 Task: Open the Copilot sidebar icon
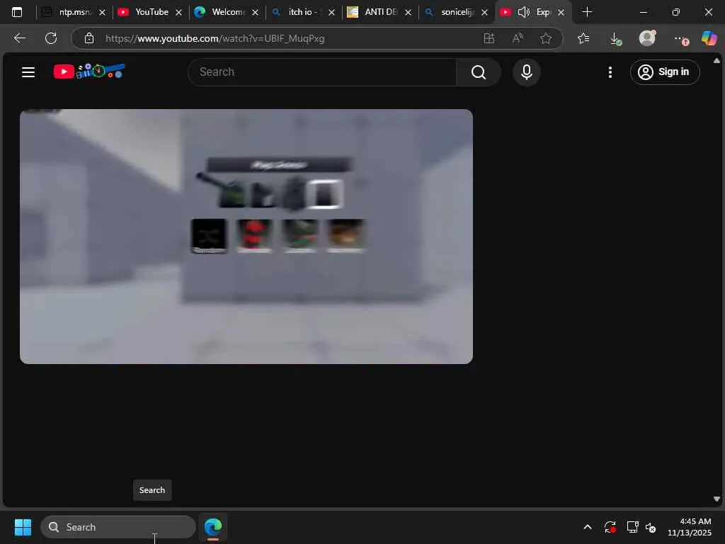[x=709, y=38]
